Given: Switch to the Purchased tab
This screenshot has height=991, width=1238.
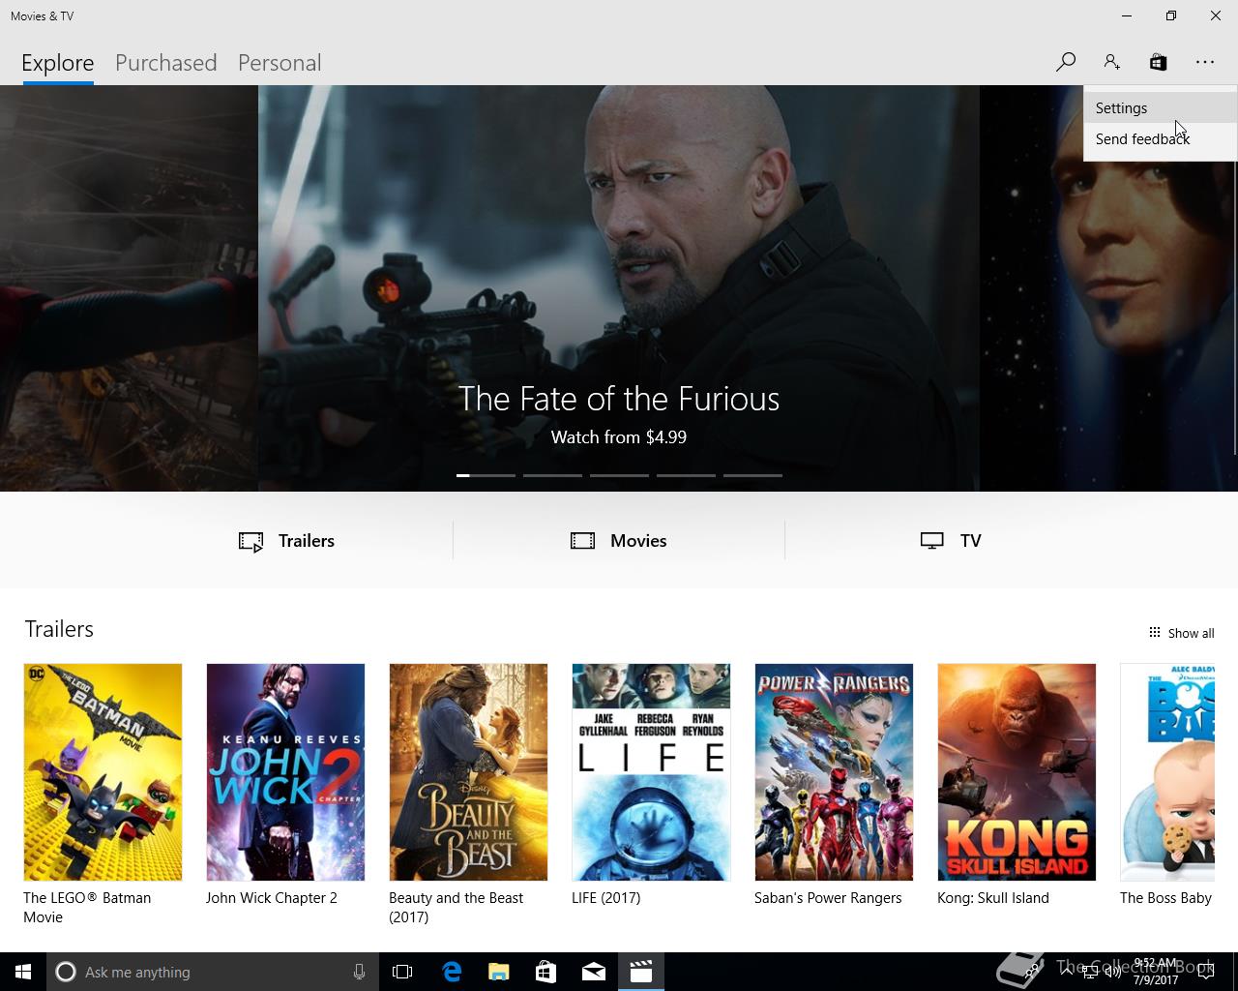Looking at the screenshot, I should click(x=165, y=63).
